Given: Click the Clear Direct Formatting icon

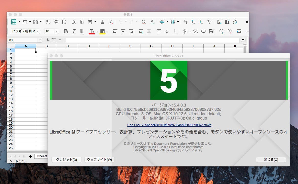Looking at the screenshot, I should click(x=111, y=22).
